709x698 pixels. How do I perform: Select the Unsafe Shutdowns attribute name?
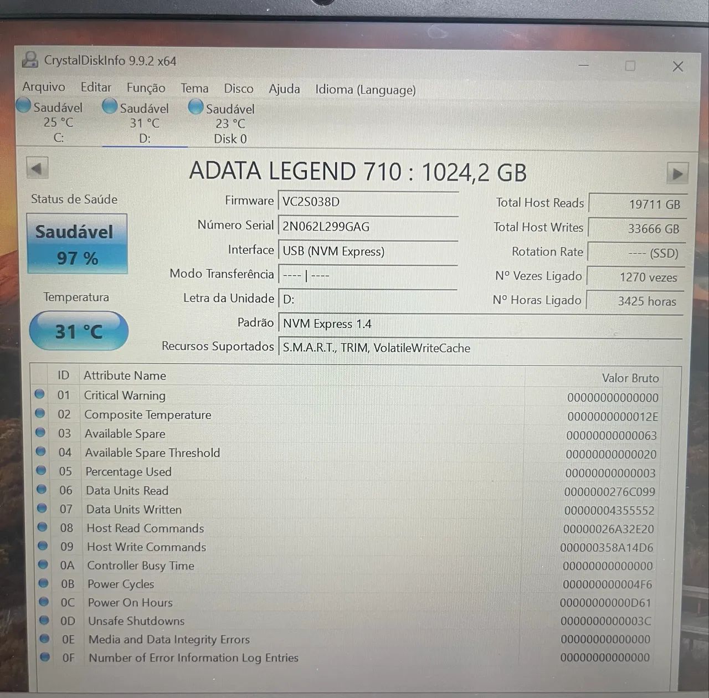click(136, 621)
